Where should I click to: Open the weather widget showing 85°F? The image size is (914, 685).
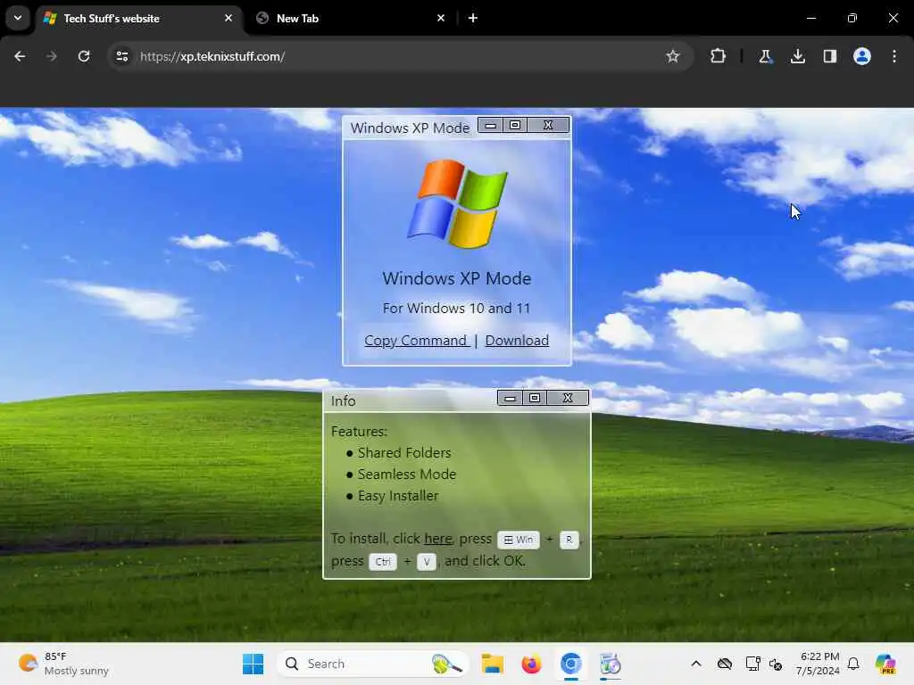63,664
